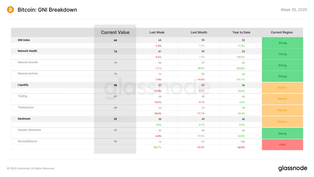Click the green Strong cell for GNI Index
The height and width of the screenshot is (177, 314).
tap(282, 43)
